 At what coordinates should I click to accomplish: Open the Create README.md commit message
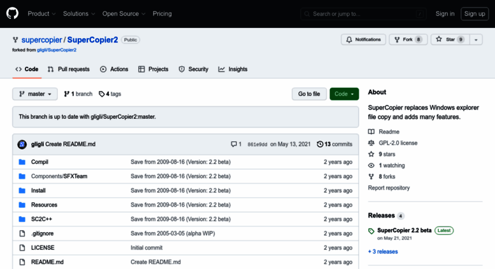coord(71,144)
